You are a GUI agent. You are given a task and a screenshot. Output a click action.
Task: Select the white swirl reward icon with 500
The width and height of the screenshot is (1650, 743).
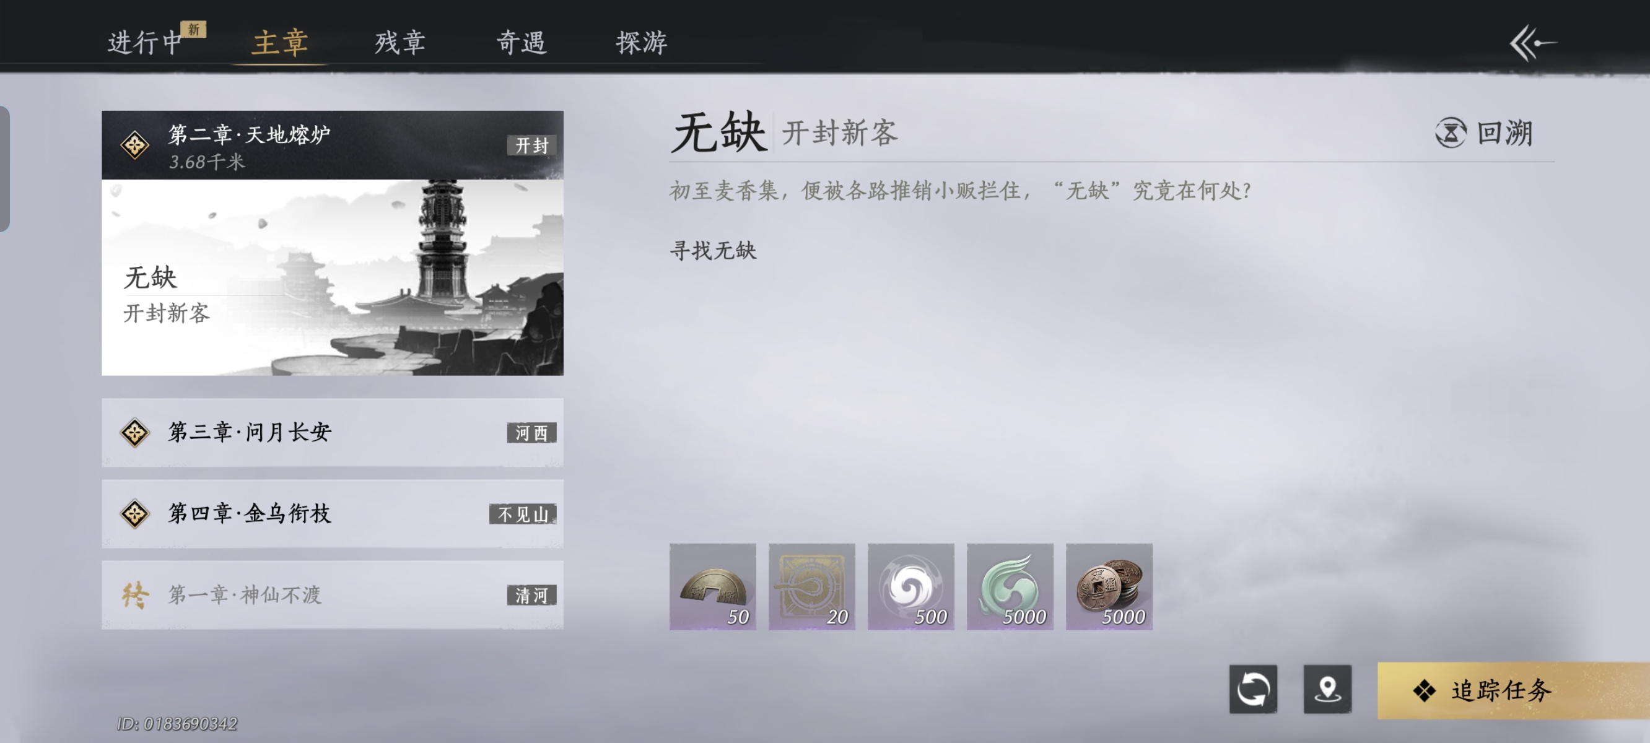(911, 586)
